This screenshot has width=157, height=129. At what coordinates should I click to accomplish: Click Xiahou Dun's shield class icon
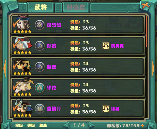[40, 109]
